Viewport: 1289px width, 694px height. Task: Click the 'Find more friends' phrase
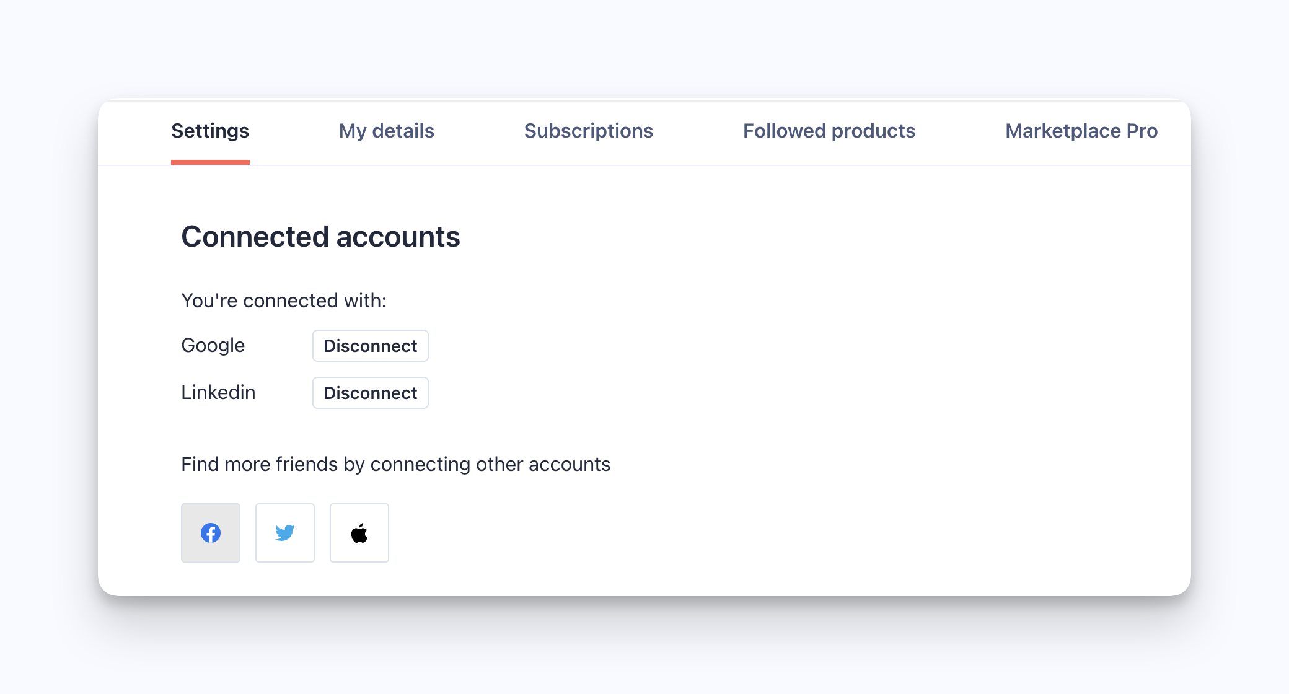259,464
